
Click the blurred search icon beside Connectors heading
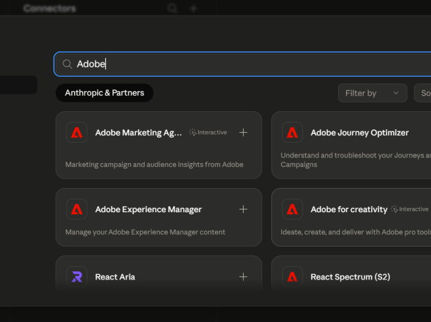(x=172, y=8)
